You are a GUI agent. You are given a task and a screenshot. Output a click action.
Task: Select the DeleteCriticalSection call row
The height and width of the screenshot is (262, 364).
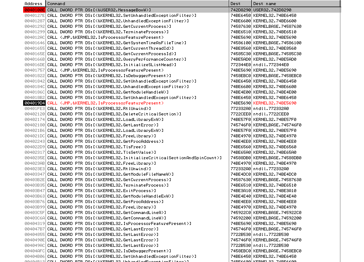click(x=182, y=114)
